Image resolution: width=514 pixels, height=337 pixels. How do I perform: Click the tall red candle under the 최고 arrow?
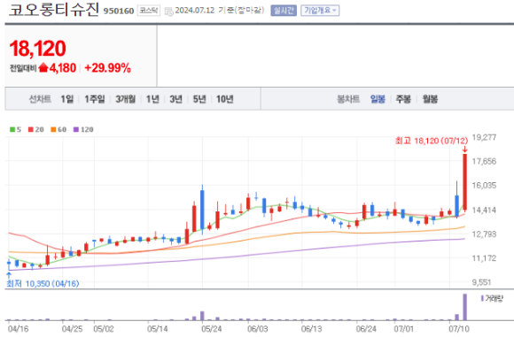[x=465, y=182]
